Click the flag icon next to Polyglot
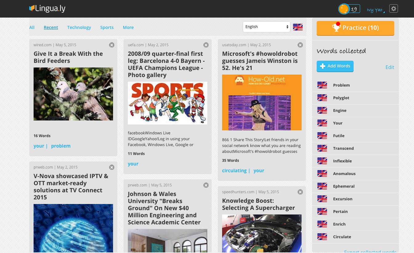 coord(322,98)
